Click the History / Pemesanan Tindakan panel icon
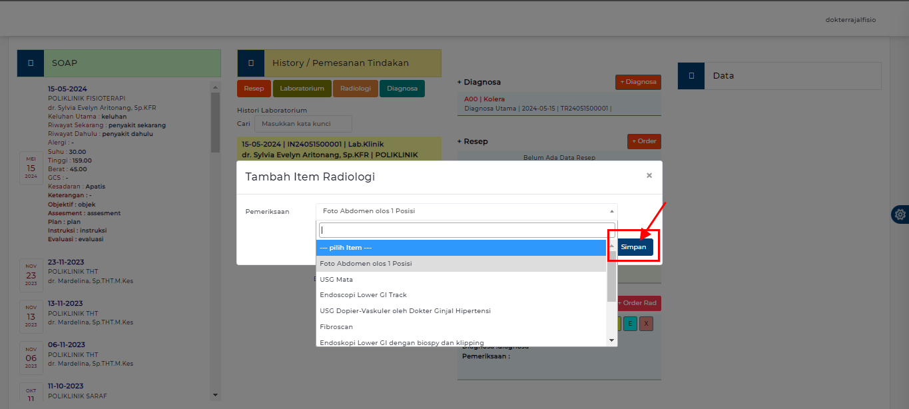 (x=251, y=63)
